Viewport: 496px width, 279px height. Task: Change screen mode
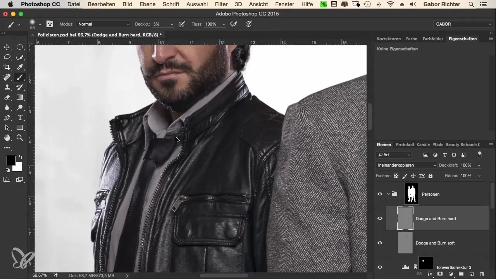pos(20,179)
